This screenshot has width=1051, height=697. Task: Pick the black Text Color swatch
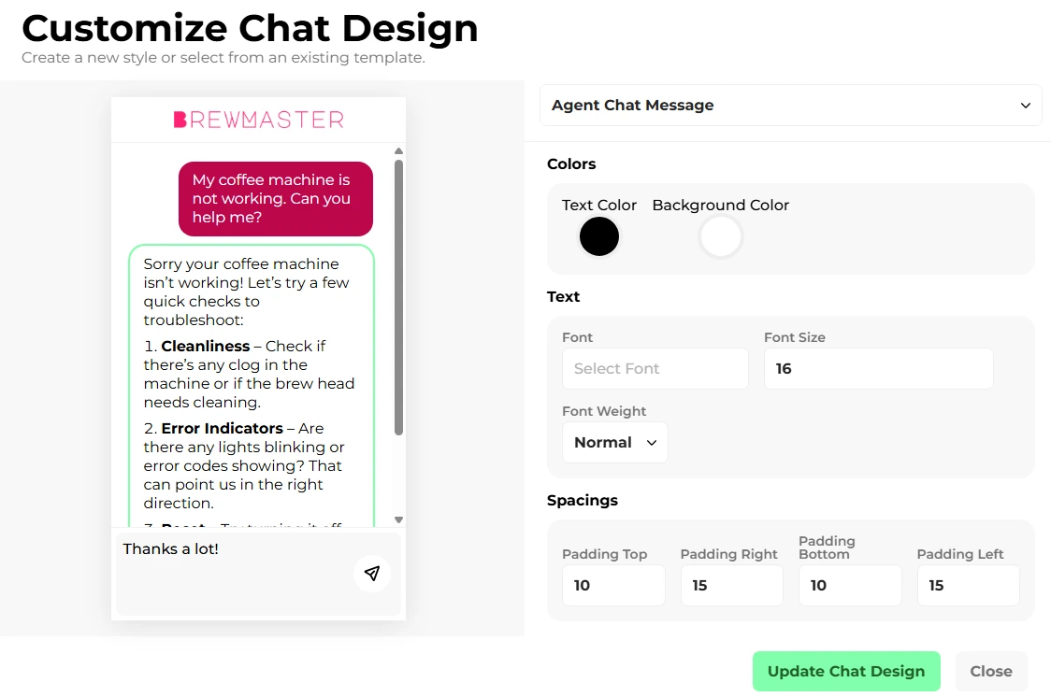[599, 236]
